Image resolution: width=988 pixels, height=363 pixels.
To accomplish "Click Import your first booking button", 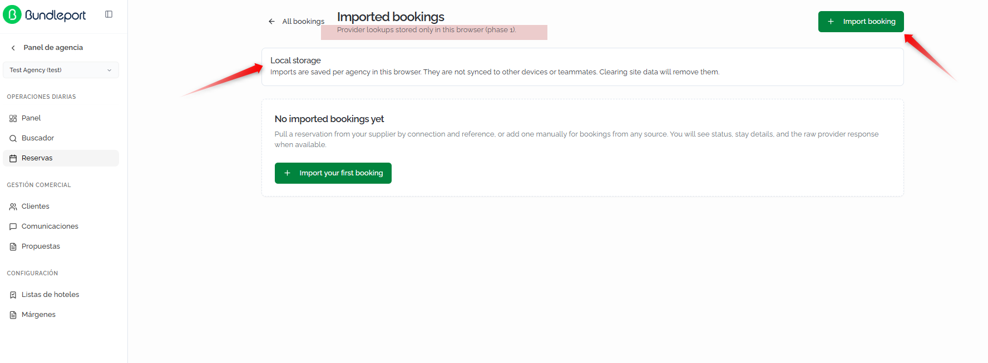I will tap(333, 173).
